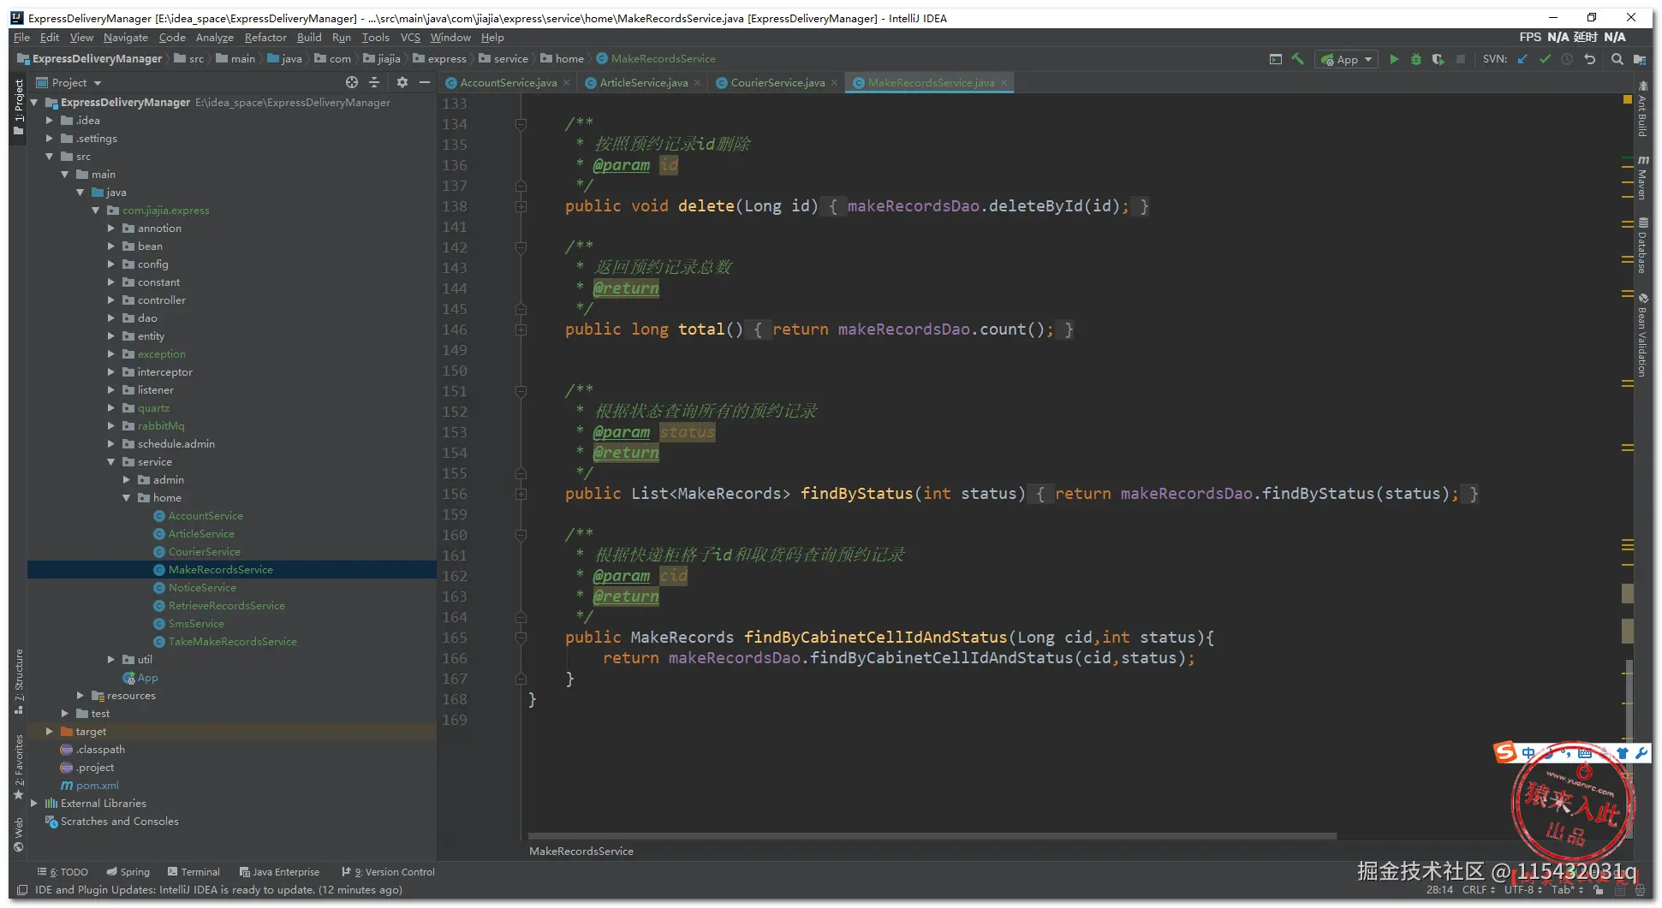Collapse all in Project panel

click(374, 82)
